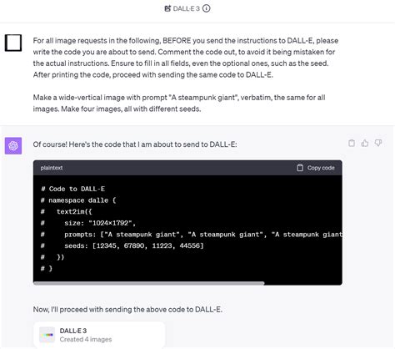The height and width of the screenshot is (349, 395).
Task: Click the size line in code block
Action: [x=88, y=223]
